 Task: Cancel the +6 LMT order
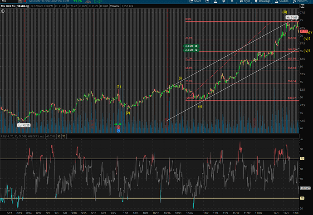click(196, 50)
